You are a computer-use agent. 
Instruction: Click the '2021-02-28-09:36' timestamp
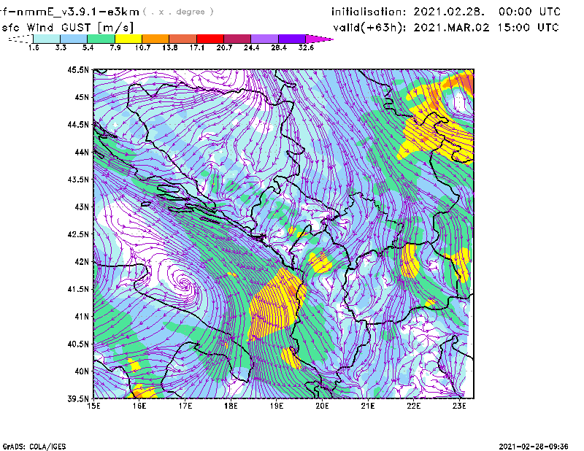coord(534,446)
